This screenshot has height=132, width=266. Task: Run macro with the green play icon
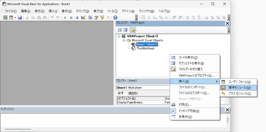click(65, 17)
